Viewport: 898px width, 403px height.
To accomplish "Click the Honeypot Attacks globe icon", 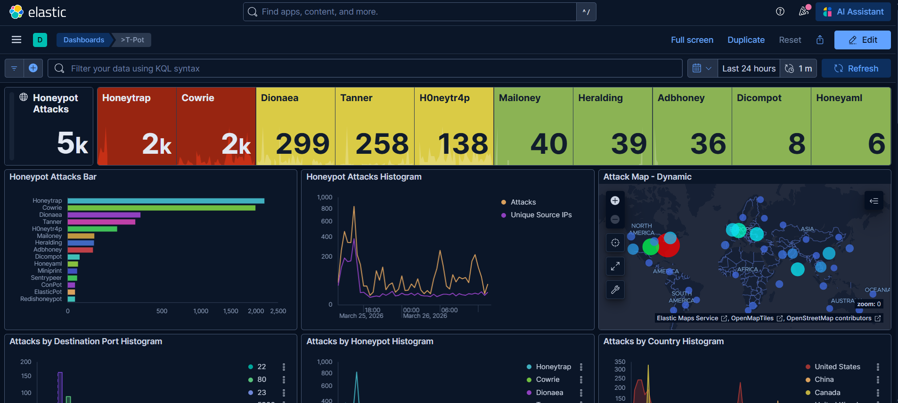I will coord(24,97).
